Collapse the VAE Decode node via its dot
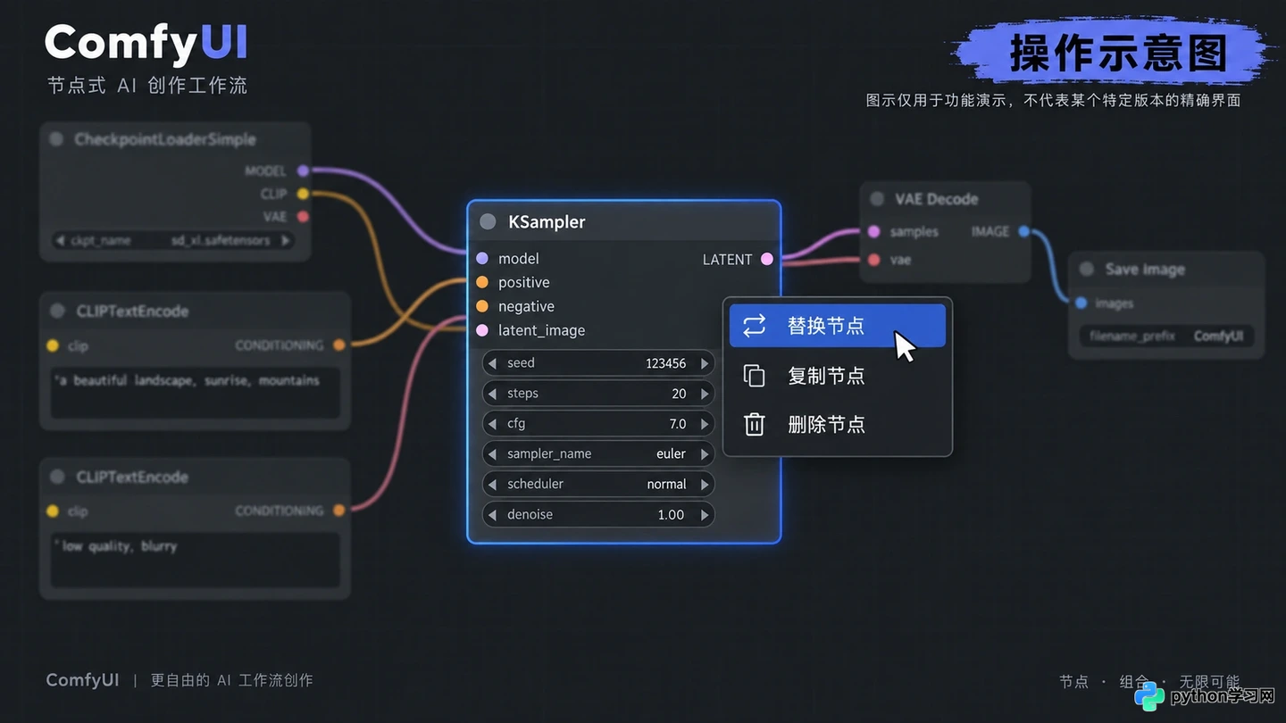Viewport: 1286px width, 723px height. pyautogui.click(x=877, y=199)
